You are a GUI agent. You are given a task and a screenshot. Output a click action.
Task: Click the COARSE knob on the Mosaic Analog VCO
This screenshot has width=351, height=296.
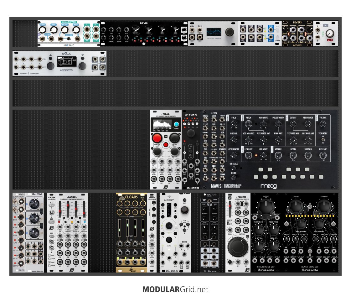tap(42, 30)
